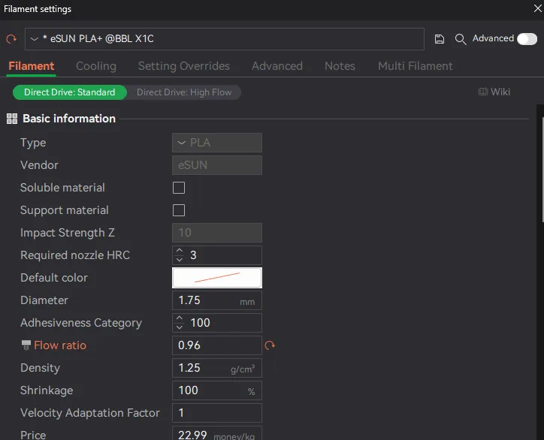544x440 pixels.
Task: Enable the Soluble material checkbox
Action: [179, 188]
